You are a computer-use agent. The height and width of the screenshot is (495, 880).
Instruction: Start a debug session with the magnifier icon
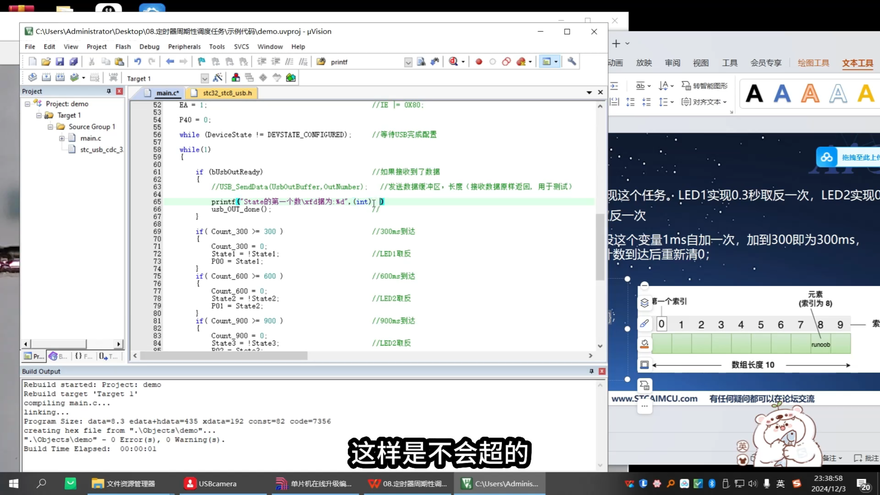[454, 62]
